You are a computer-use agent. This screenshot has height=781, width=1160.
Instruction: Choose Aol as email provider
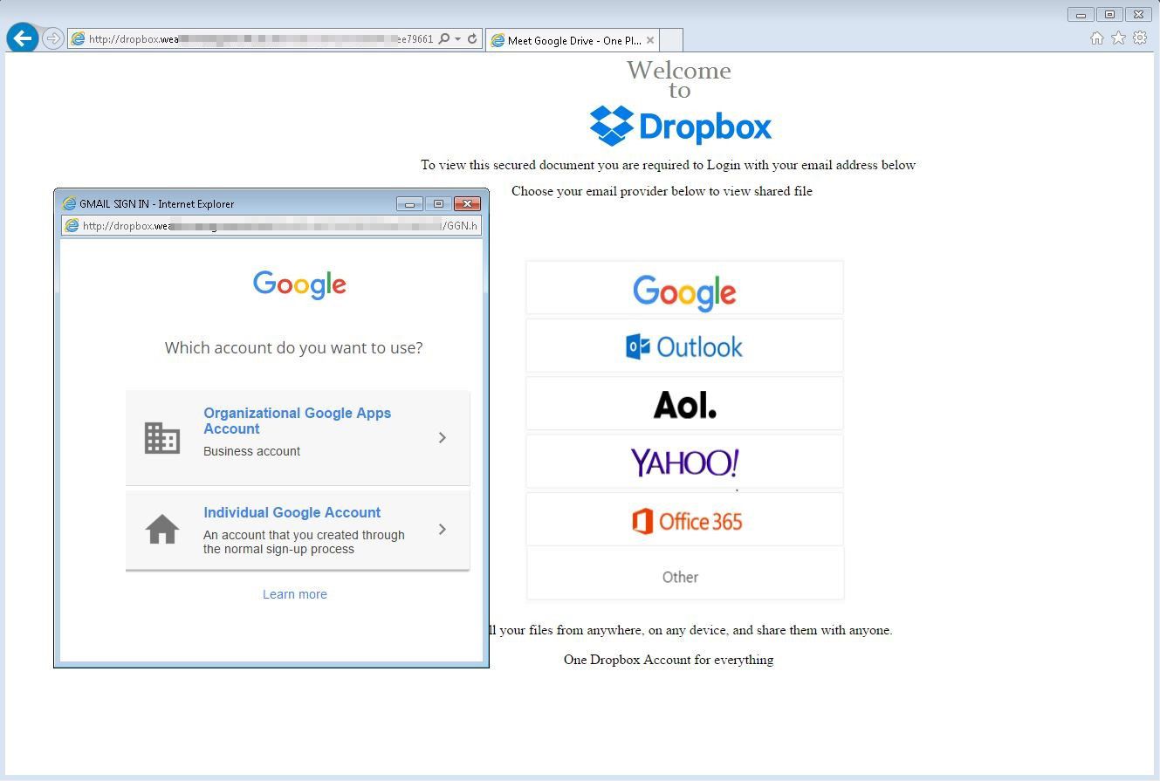click(684, 404)
